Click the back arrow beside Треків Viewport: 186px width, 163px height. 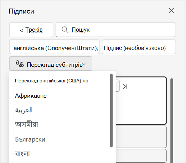coord(21,31)
